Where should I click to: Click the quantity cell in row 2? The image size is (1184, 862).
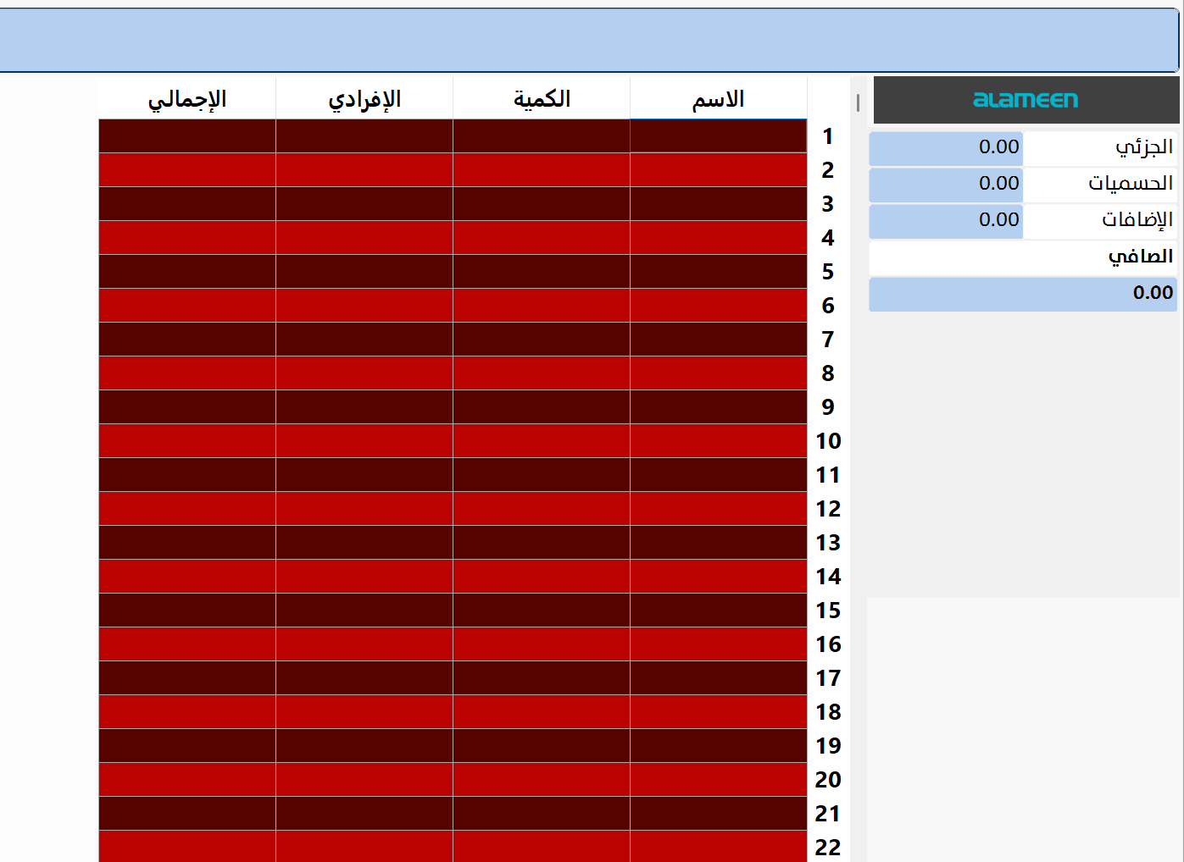[541, 169]
